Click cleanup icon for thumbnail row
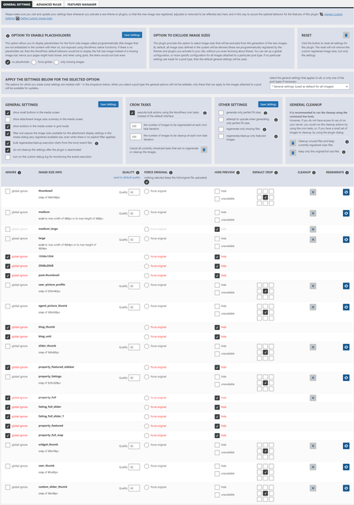 313,193
